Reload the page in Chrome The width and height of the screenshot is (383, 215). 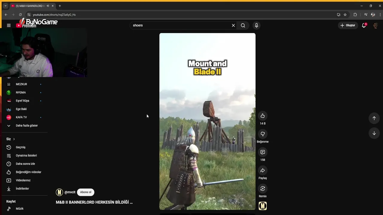coord(20,15)
